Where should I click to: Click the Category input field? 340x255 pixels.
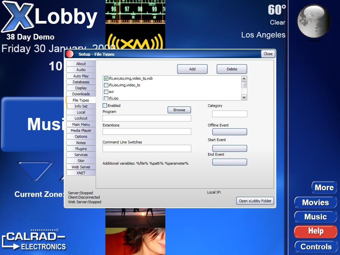(x=230, y=114)
